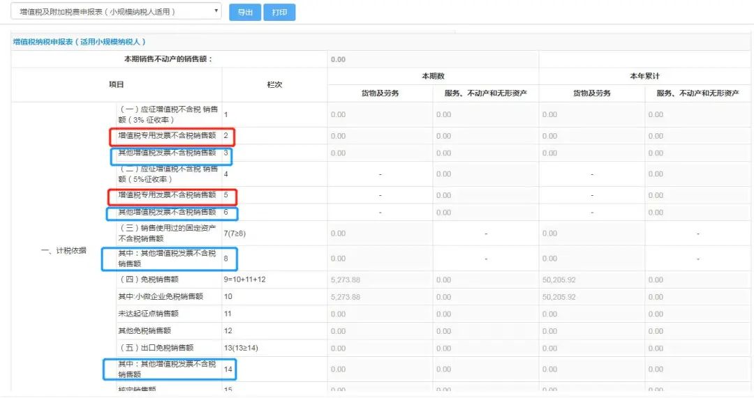Open the 增值税及附加税费申报表 form dropdown

pyautogui.click(x=116, y=12)
